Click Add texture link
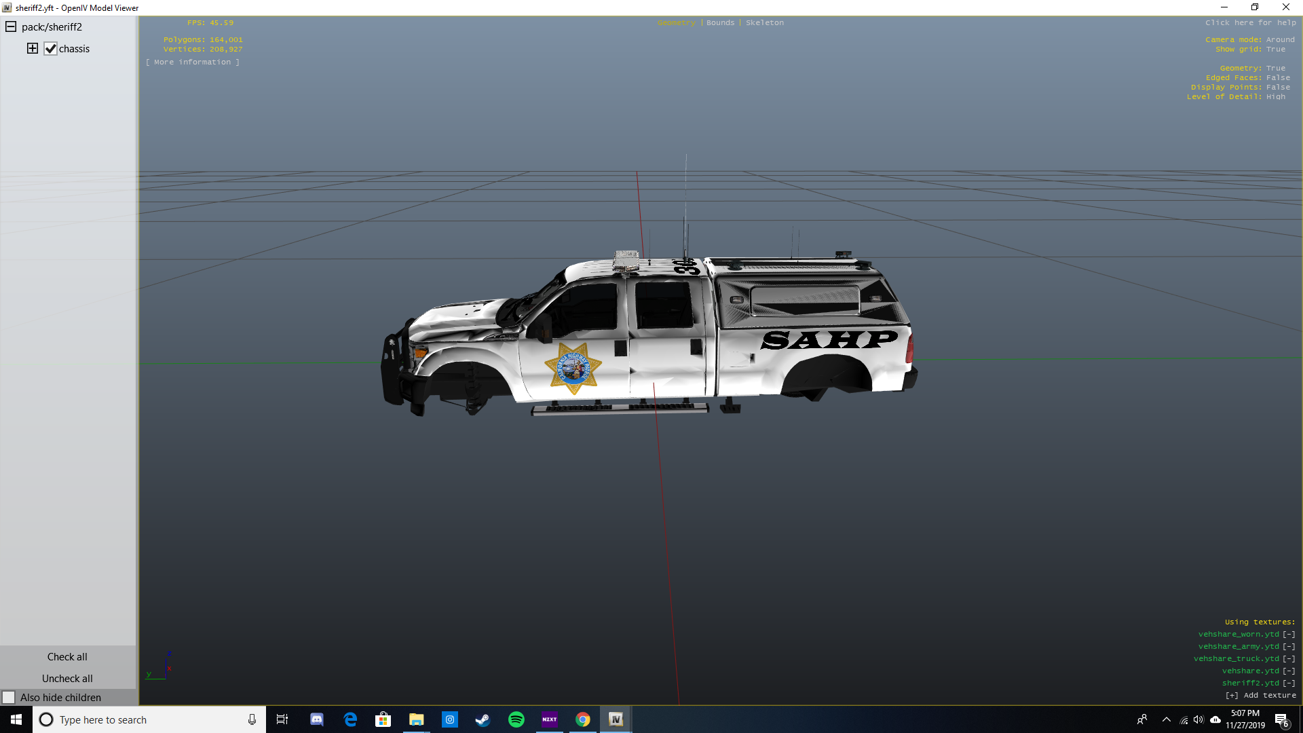This screenshot has height=733, width=1303. [1261, 695]
